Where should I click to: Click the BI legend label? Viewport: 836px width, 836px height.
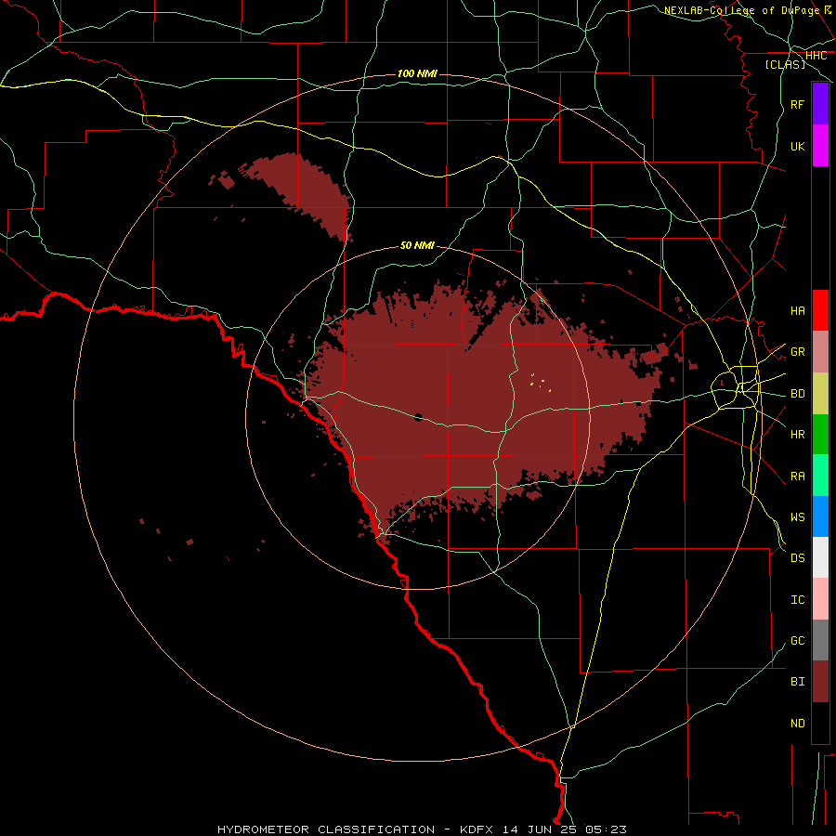[x=797, y=682]
